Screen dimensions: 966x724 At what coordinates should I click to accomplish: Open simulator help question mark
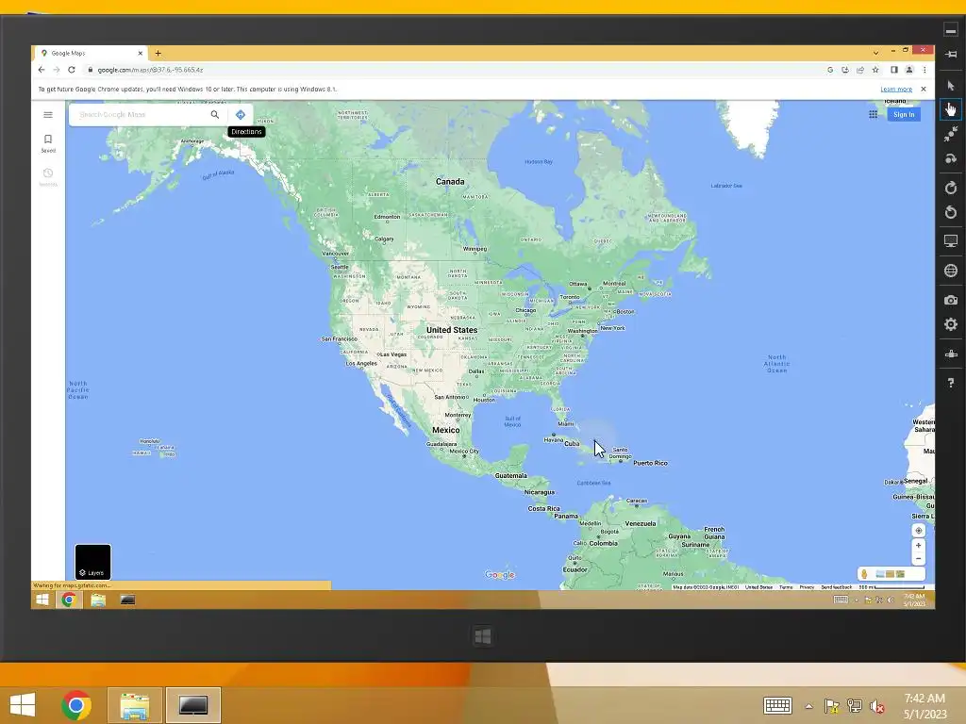951,383
